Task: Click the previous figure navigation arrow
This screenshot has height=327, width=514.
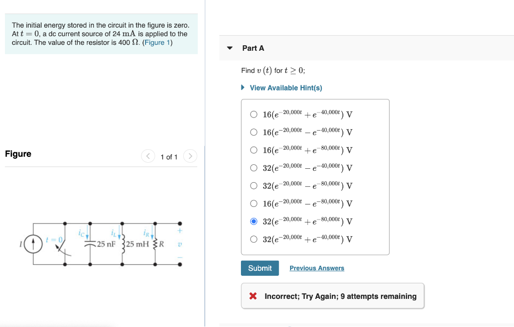Action: (x=148, y=156)
